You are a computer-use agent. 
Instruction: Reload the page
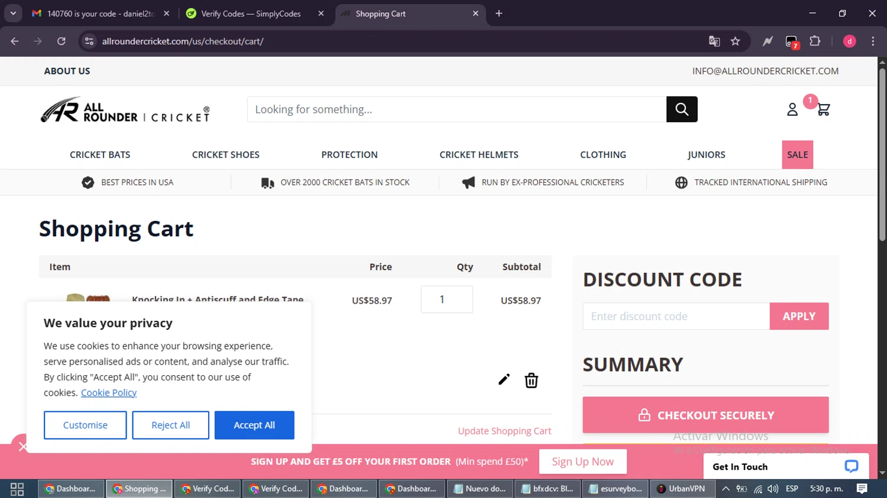[x=61, y=41]
